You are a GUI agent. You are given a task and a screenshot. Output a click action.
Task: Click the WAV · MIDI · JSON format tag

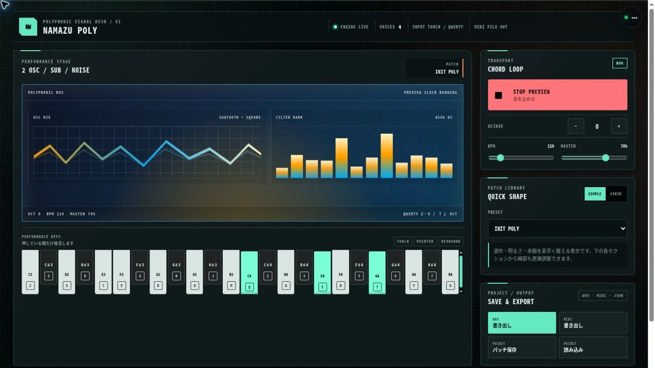(x=603, y=296)
